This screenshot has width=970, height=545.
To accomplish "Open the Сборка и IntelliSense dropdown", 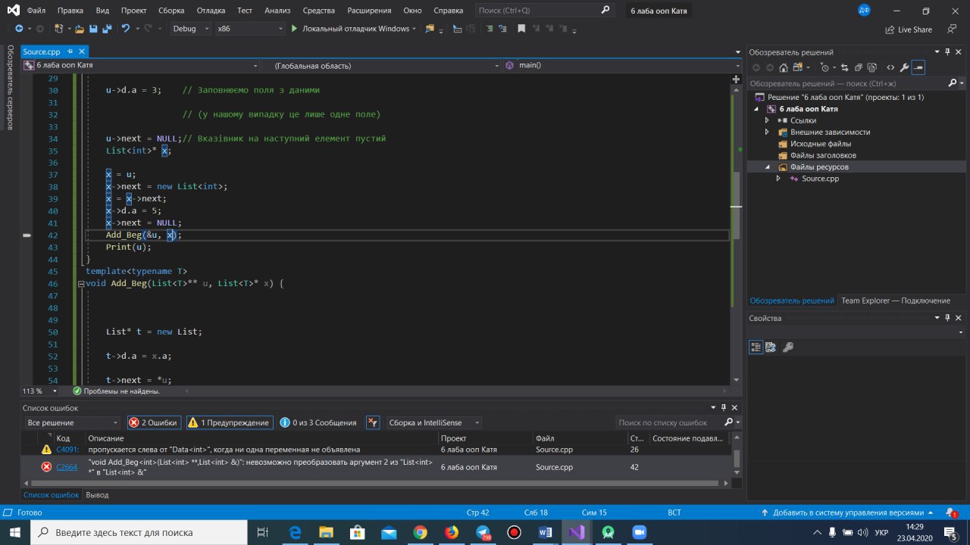I will click(434, 422).
